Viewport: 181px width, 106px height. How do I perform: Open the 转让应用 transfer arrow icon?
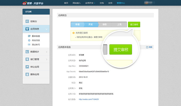point(27,67)
